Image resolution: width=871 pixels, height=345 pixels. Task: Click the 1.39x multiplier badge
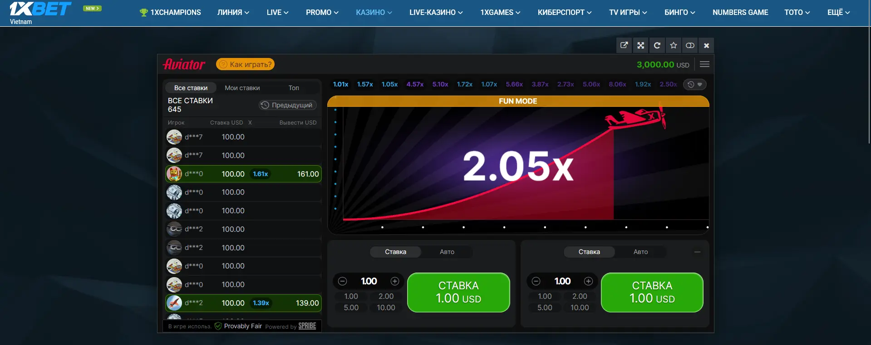[261, 303]
